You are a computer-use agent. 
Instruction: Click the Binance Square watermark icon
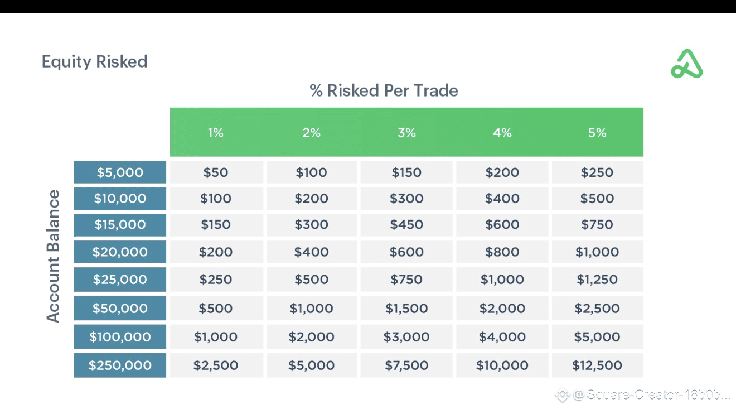coord(561,395)
